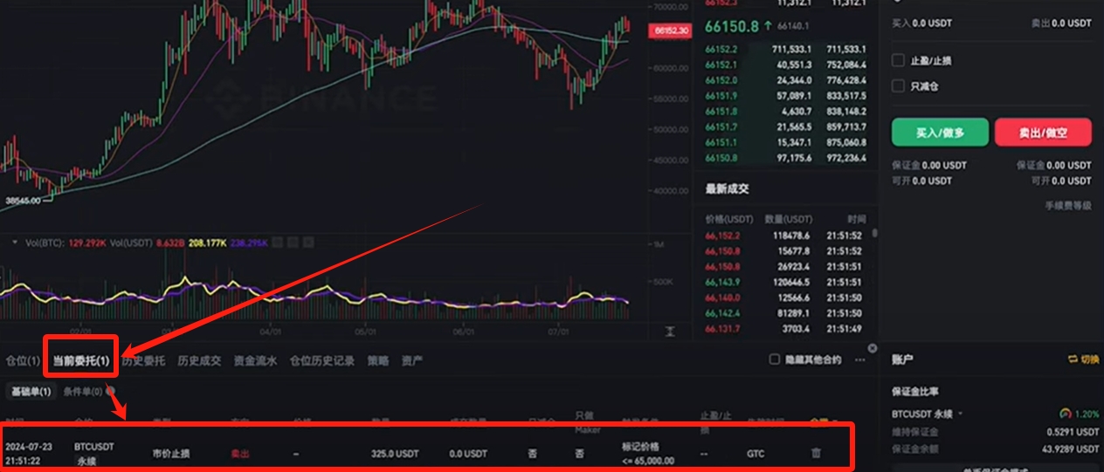This screenshot has height=472, width=1104.
Task: Select bid price 66152.1 in order book
Action: [721, 65]
